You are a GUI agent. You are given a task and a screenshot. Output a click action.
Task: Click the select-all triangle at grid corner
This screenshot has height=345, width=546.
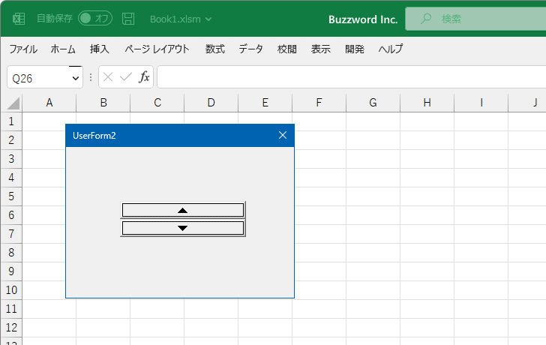click(13, 103)
